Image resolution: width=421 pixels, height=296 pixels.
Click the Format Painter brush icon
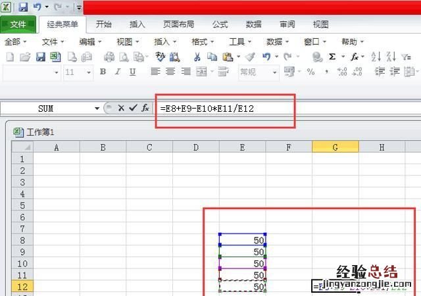[x=250, y=57]
